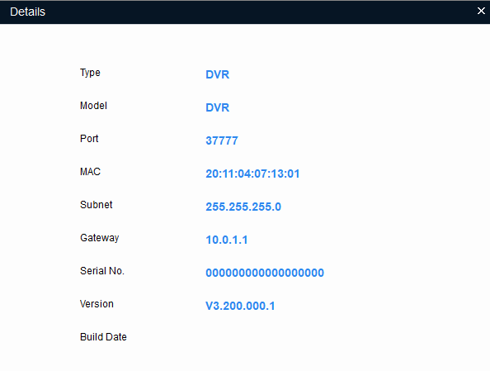Select the Version label
Image resolution: width=490 pixels, height=371 pixels.
tap(97, 304)
